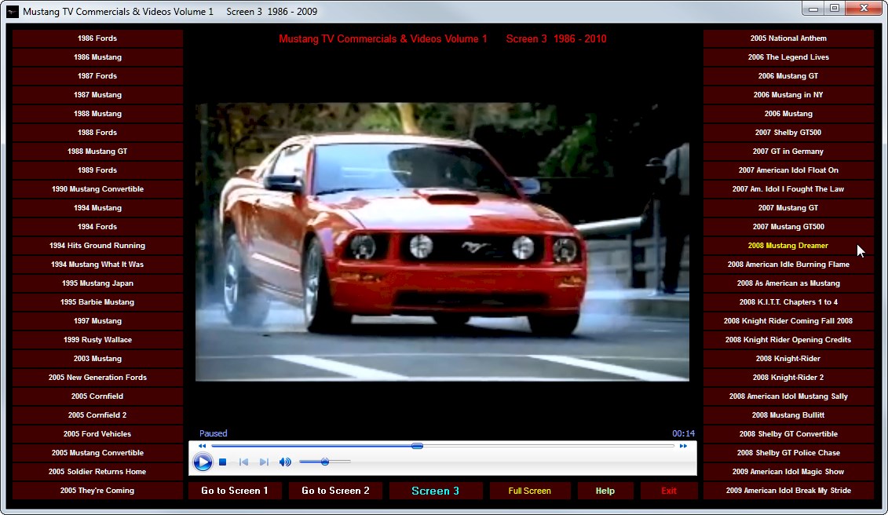Click the Paused status text
This screenshot has height=515, width=888.
pos(213,433)
